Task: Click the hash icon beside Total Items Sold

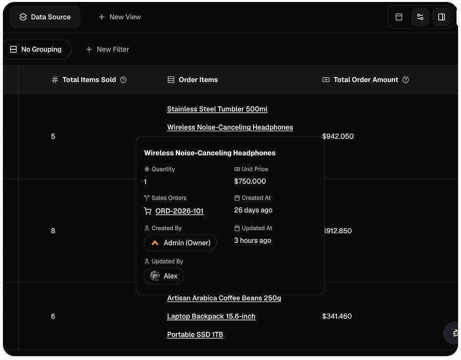Action: 55,80
